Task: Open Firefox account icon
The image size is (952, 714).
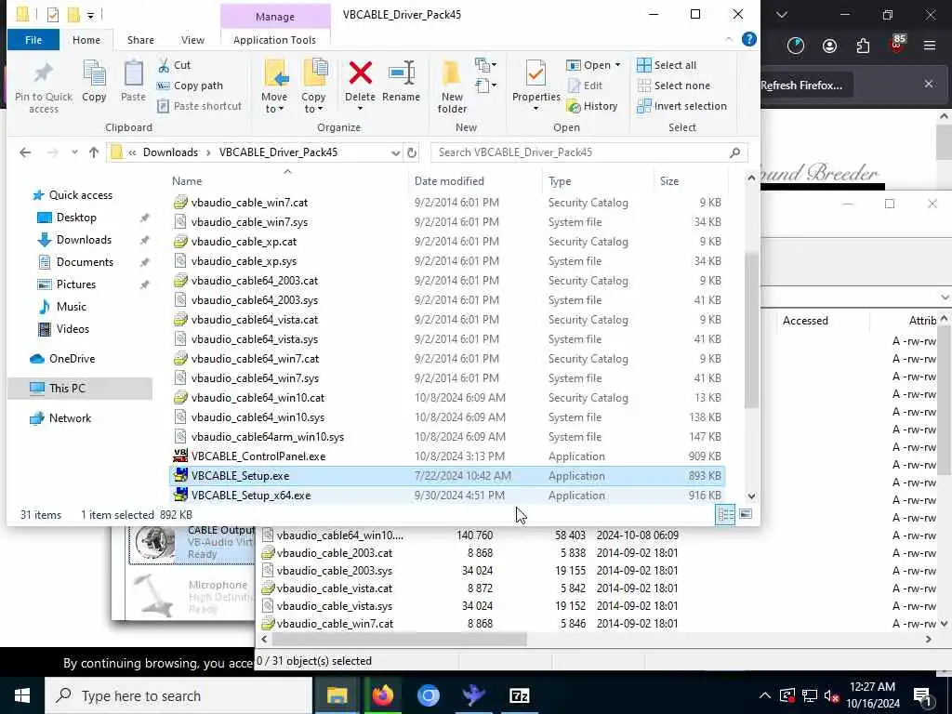Action: (x=829, y=46)
